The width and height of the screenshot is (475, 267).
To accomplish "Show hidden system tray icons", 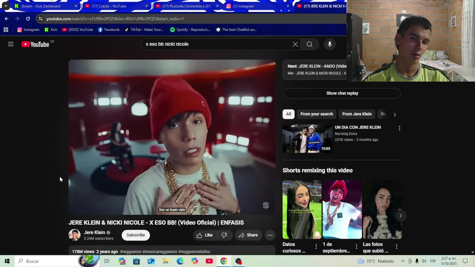I will [403, 261].
